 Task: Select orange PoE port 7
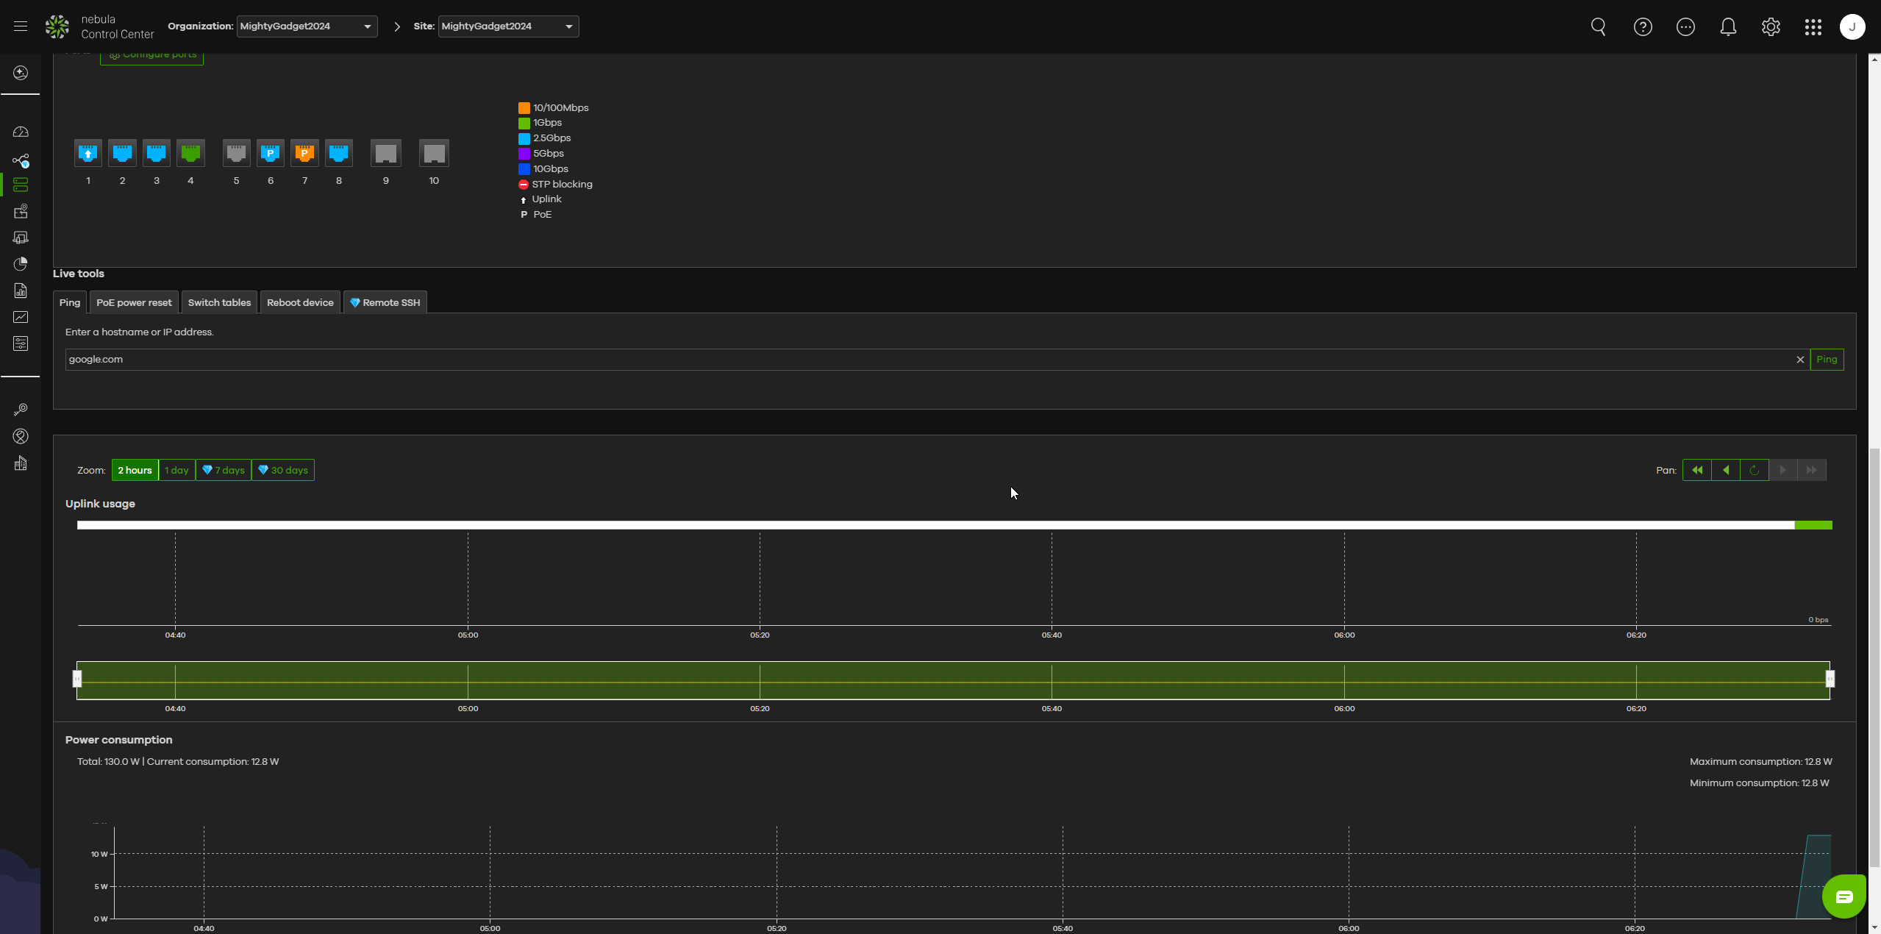(304, 154)
